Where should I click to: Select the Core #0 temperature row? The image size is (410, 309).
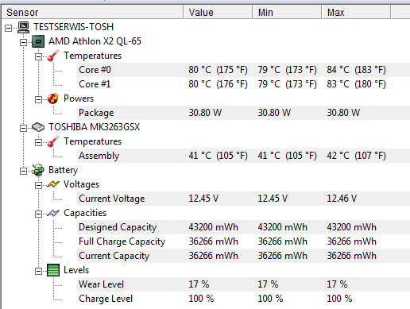pyautogui.click(x=243, y=70)
